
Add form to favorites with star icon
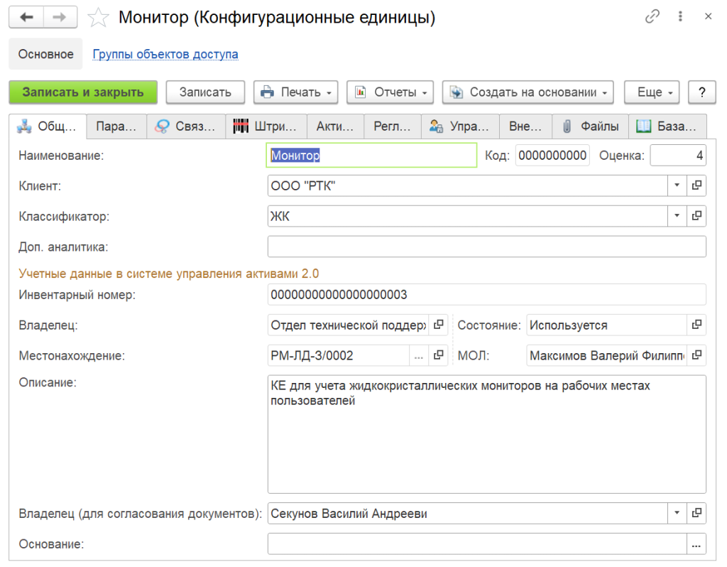[x=98, y=18]
